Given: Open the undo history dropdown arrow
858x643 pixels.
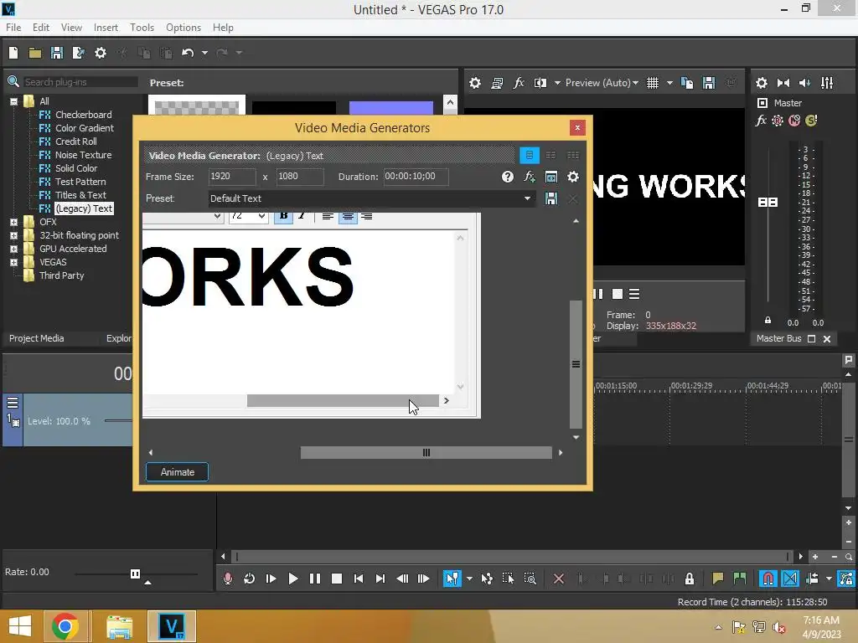Looking at the screenshot, I should [x=204, y=53].
